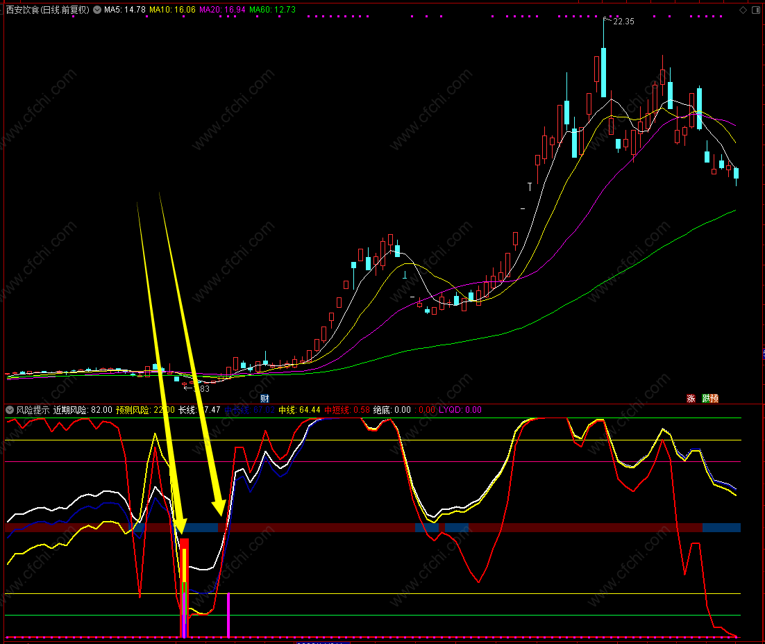This screenshot has width=765, height=644.
Task: Click the 中短线: 0.58 red label
Action: (x=347, y=410)
